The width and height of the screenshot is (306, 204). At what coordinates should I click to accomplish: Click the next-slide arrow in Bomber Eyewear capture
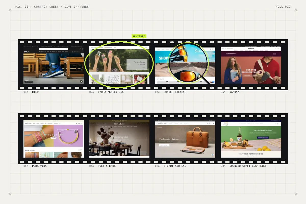214,64
